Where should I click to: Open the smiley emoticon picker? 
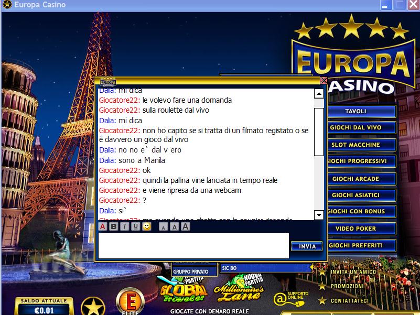pos(146,226)
